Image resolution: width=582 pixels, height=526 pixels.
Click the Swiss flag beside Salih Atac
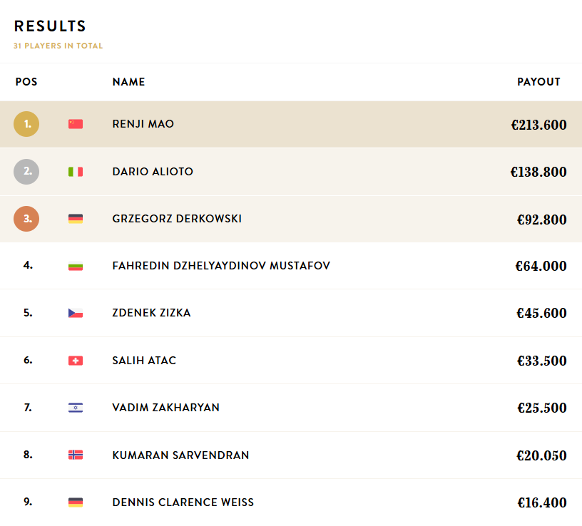[x=76, y=361]
